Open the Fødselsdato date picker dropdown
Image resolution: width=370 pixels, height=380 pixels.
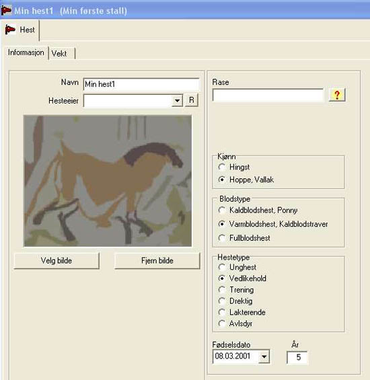pyautogui.click(x=264, y=356)
